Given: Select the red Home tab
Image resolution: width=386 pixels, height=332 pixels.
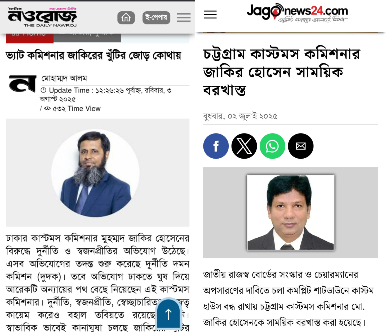Looking at the screenshot, I should pos(30,38).
